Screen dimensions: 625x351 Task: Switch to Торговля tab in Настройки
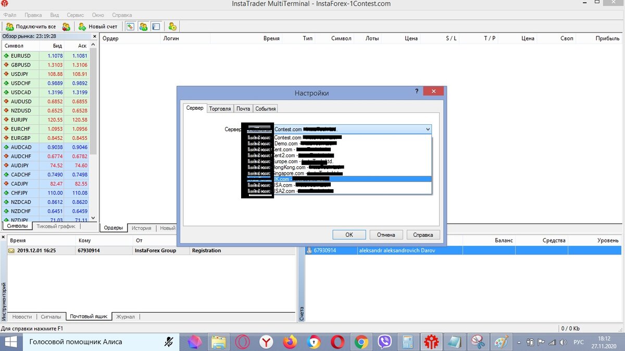point(220,109)
